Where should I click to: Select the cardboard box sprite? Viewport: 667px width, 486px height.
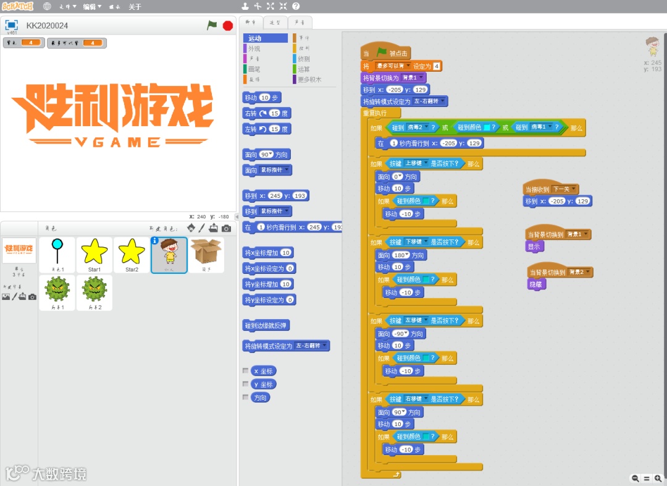tap(206, 255)
